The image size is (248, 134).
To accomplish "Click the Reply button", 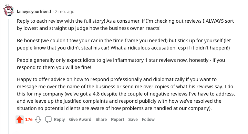I will point(59,120).
